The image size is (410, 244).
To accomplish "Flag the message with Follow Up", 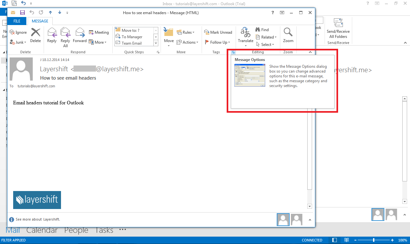I will [x=218, y=42].
